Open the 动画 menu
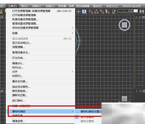145x124 pixels. [x=71, y=6]
